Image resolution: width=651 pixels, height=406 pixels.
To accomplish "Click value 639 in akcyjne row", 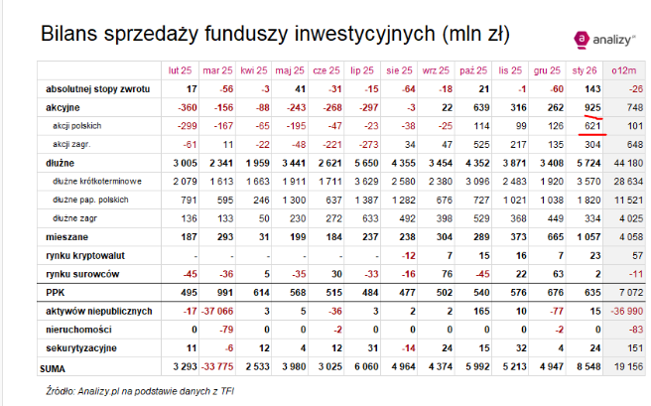I will pos(481,108).
